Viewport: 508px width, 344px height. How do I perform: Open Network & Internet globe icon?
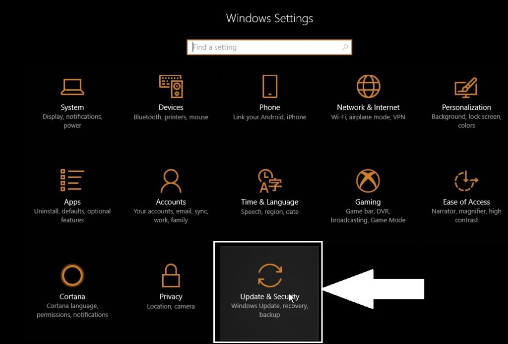pos(368,86)
